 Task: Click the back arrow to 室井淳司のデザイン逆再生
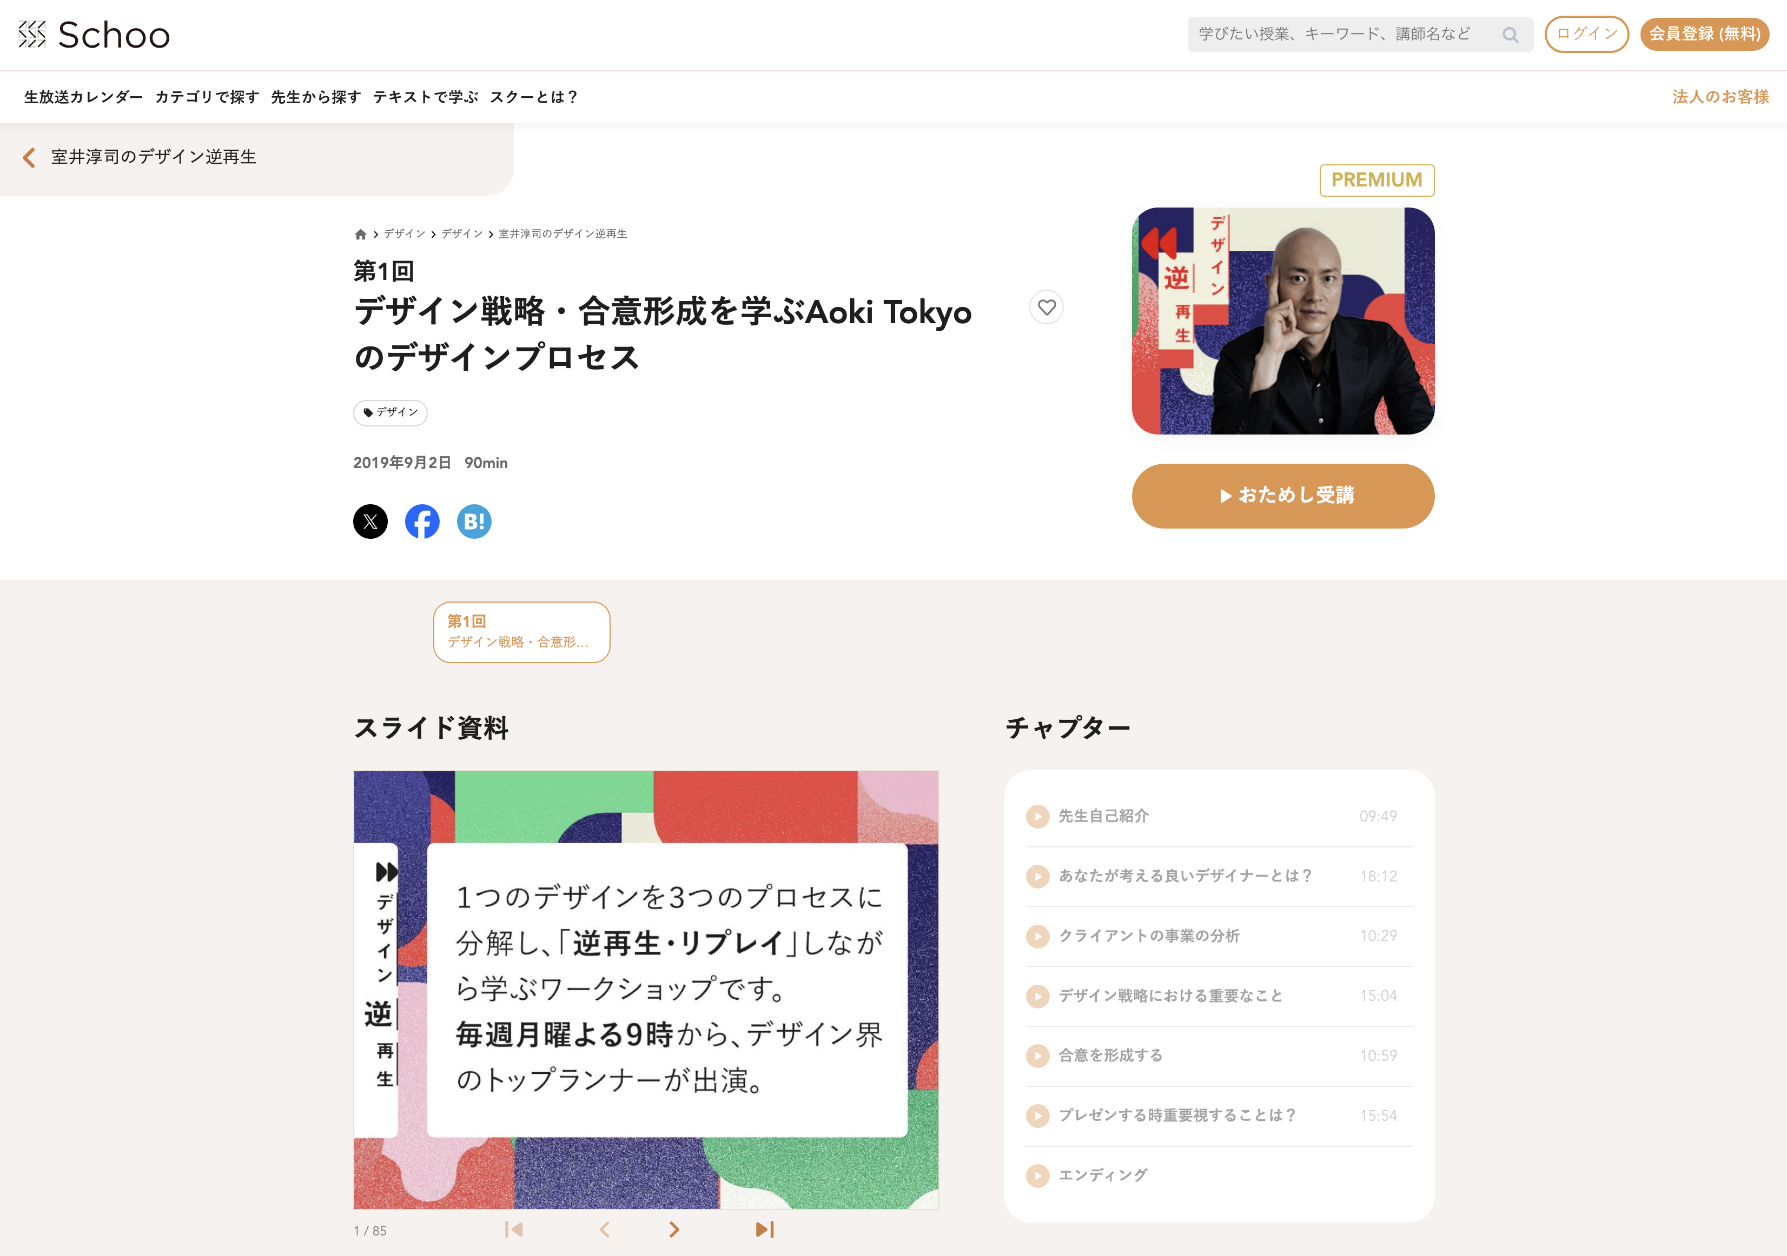click(x=30, y=155)
